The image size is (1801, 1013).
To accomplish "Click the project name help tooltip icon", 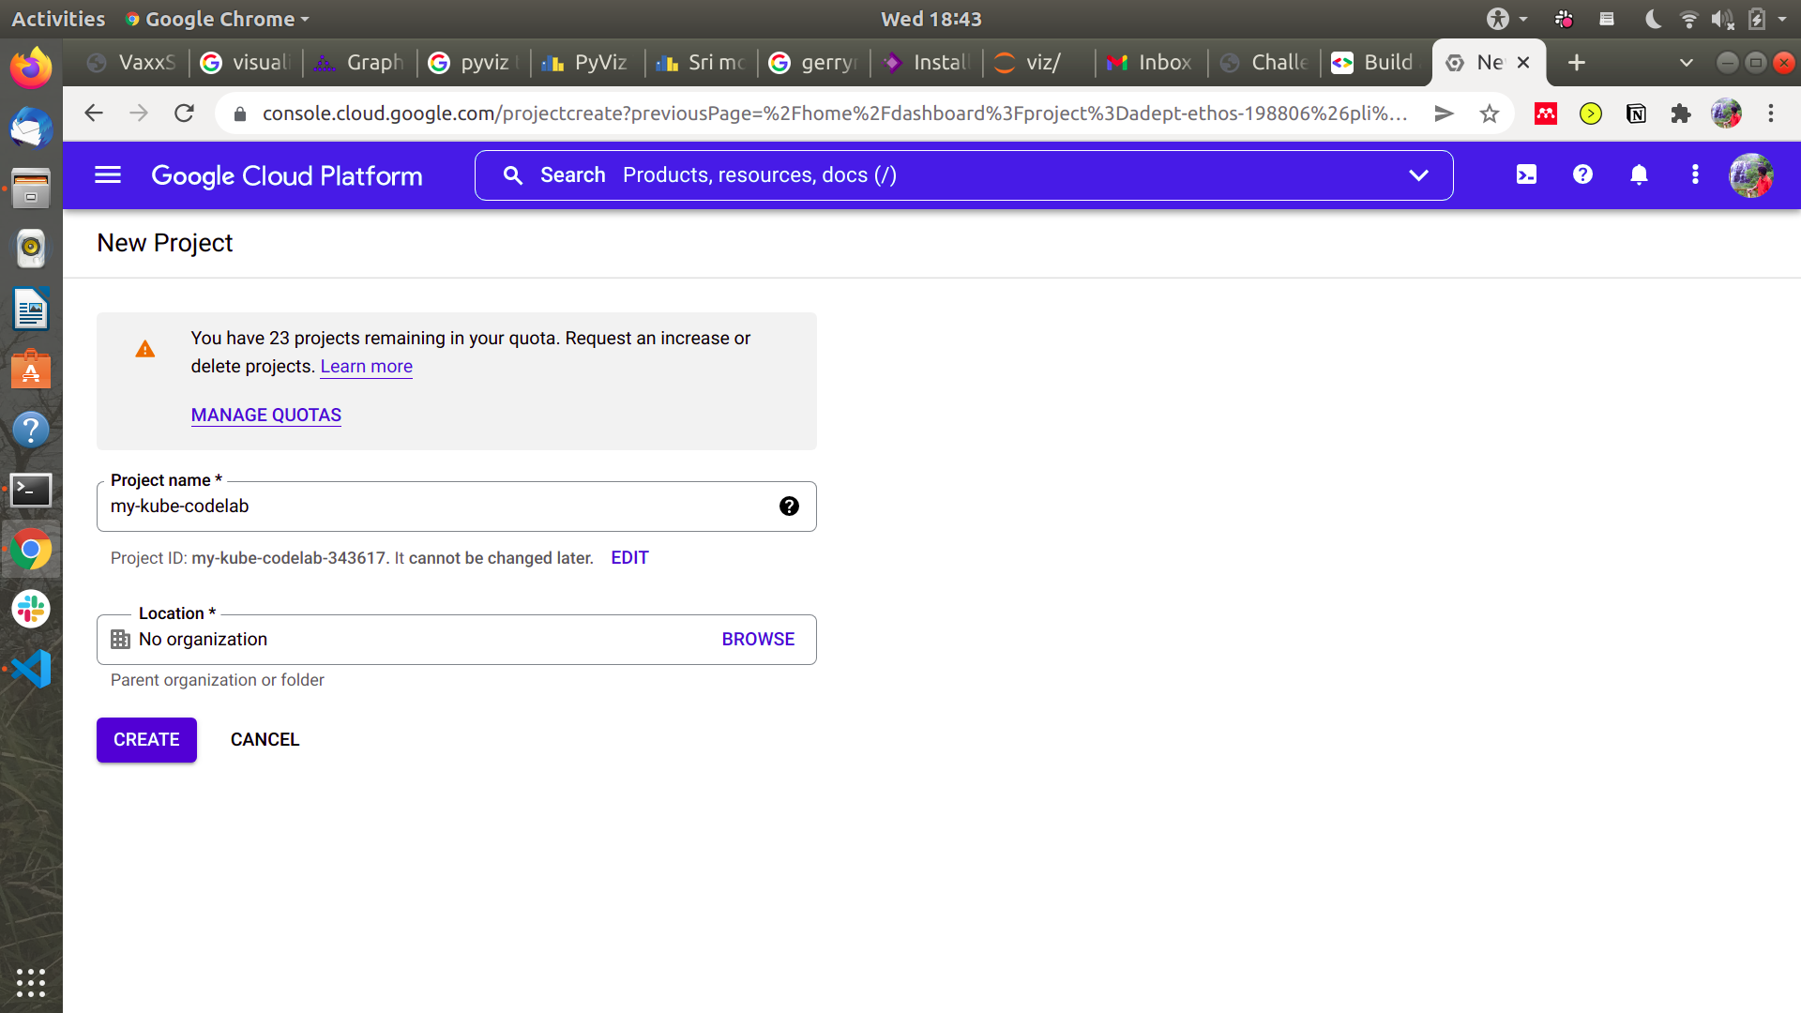I will [789, 506].
